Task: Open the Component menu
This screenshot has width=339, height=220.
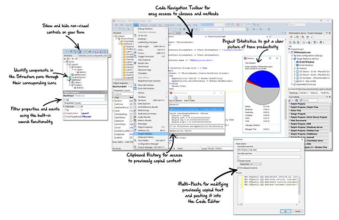Action: tap(169, 25)
